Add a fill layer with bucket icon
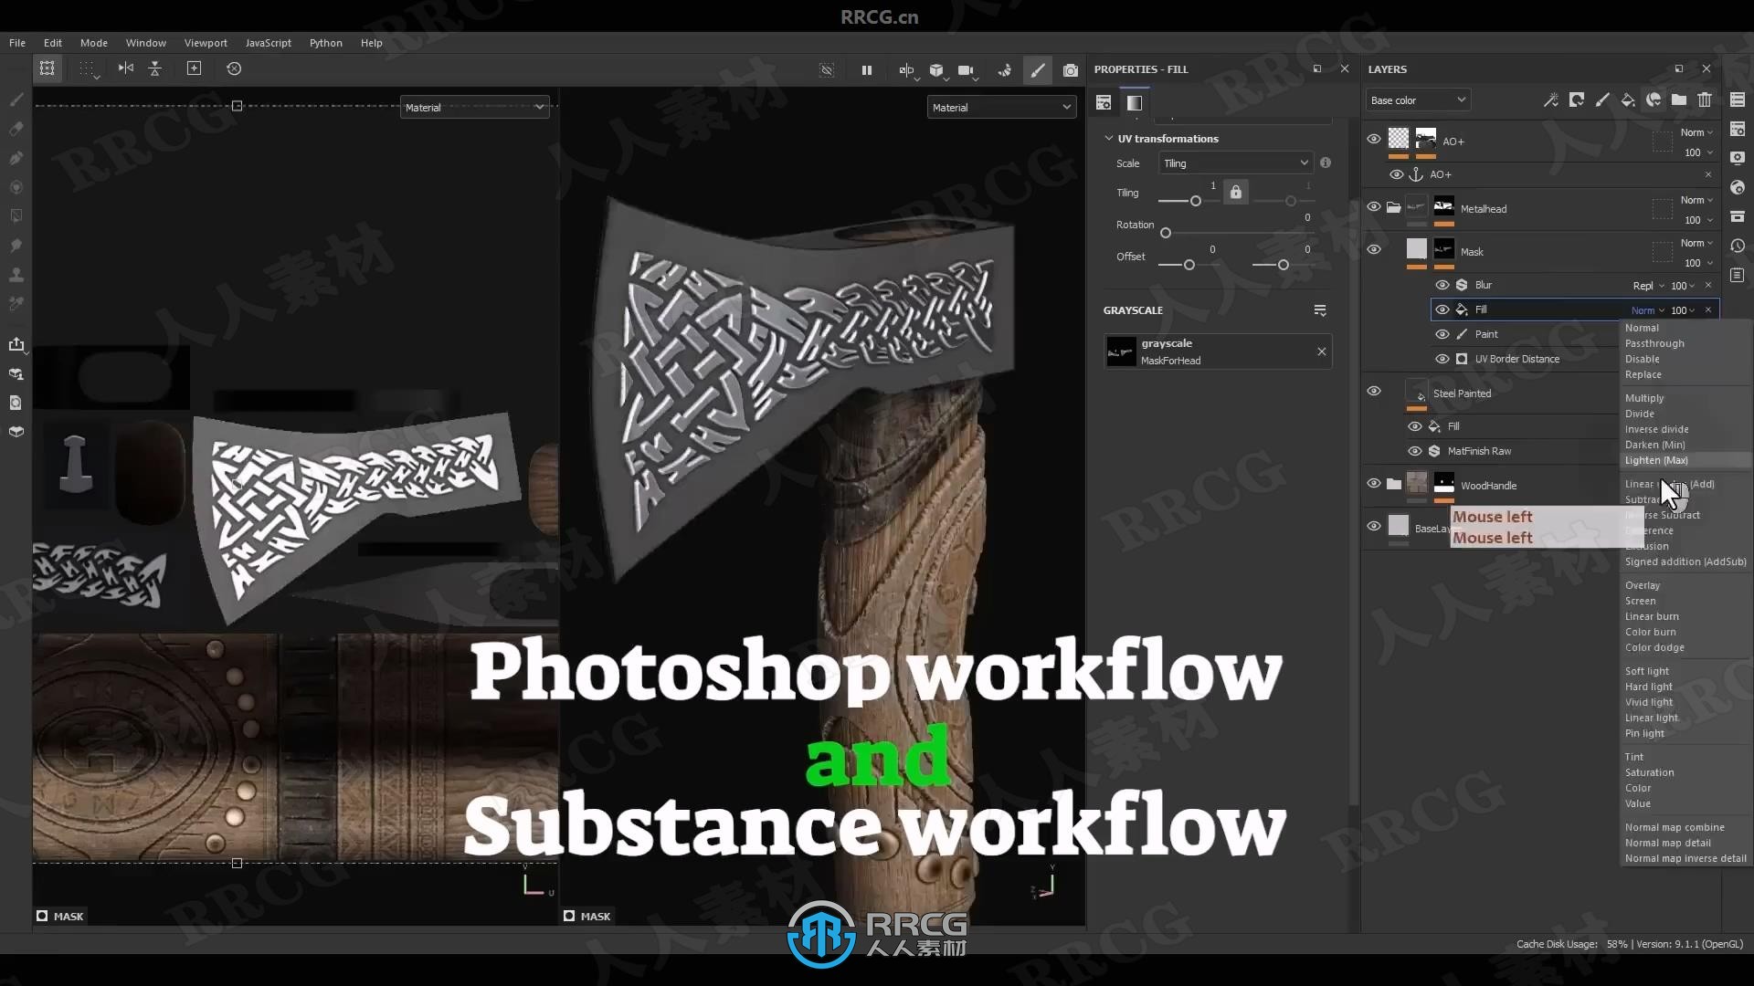 1628,100
